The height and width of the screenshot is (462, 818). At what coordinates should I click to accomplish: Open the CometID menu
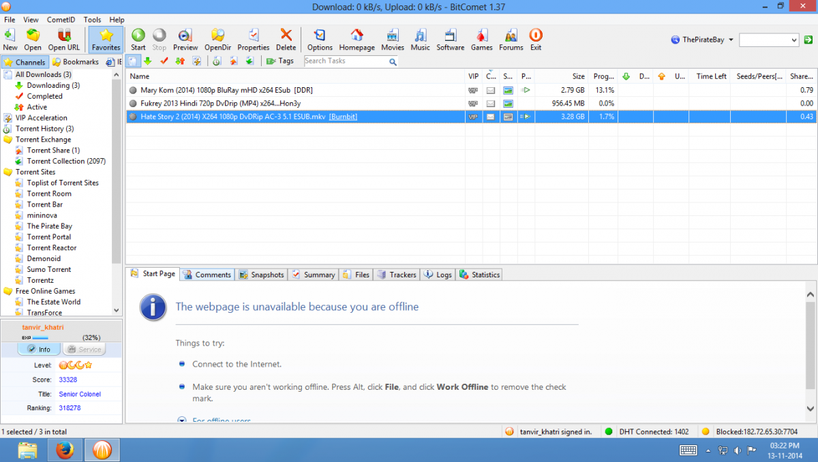[62, 20]
